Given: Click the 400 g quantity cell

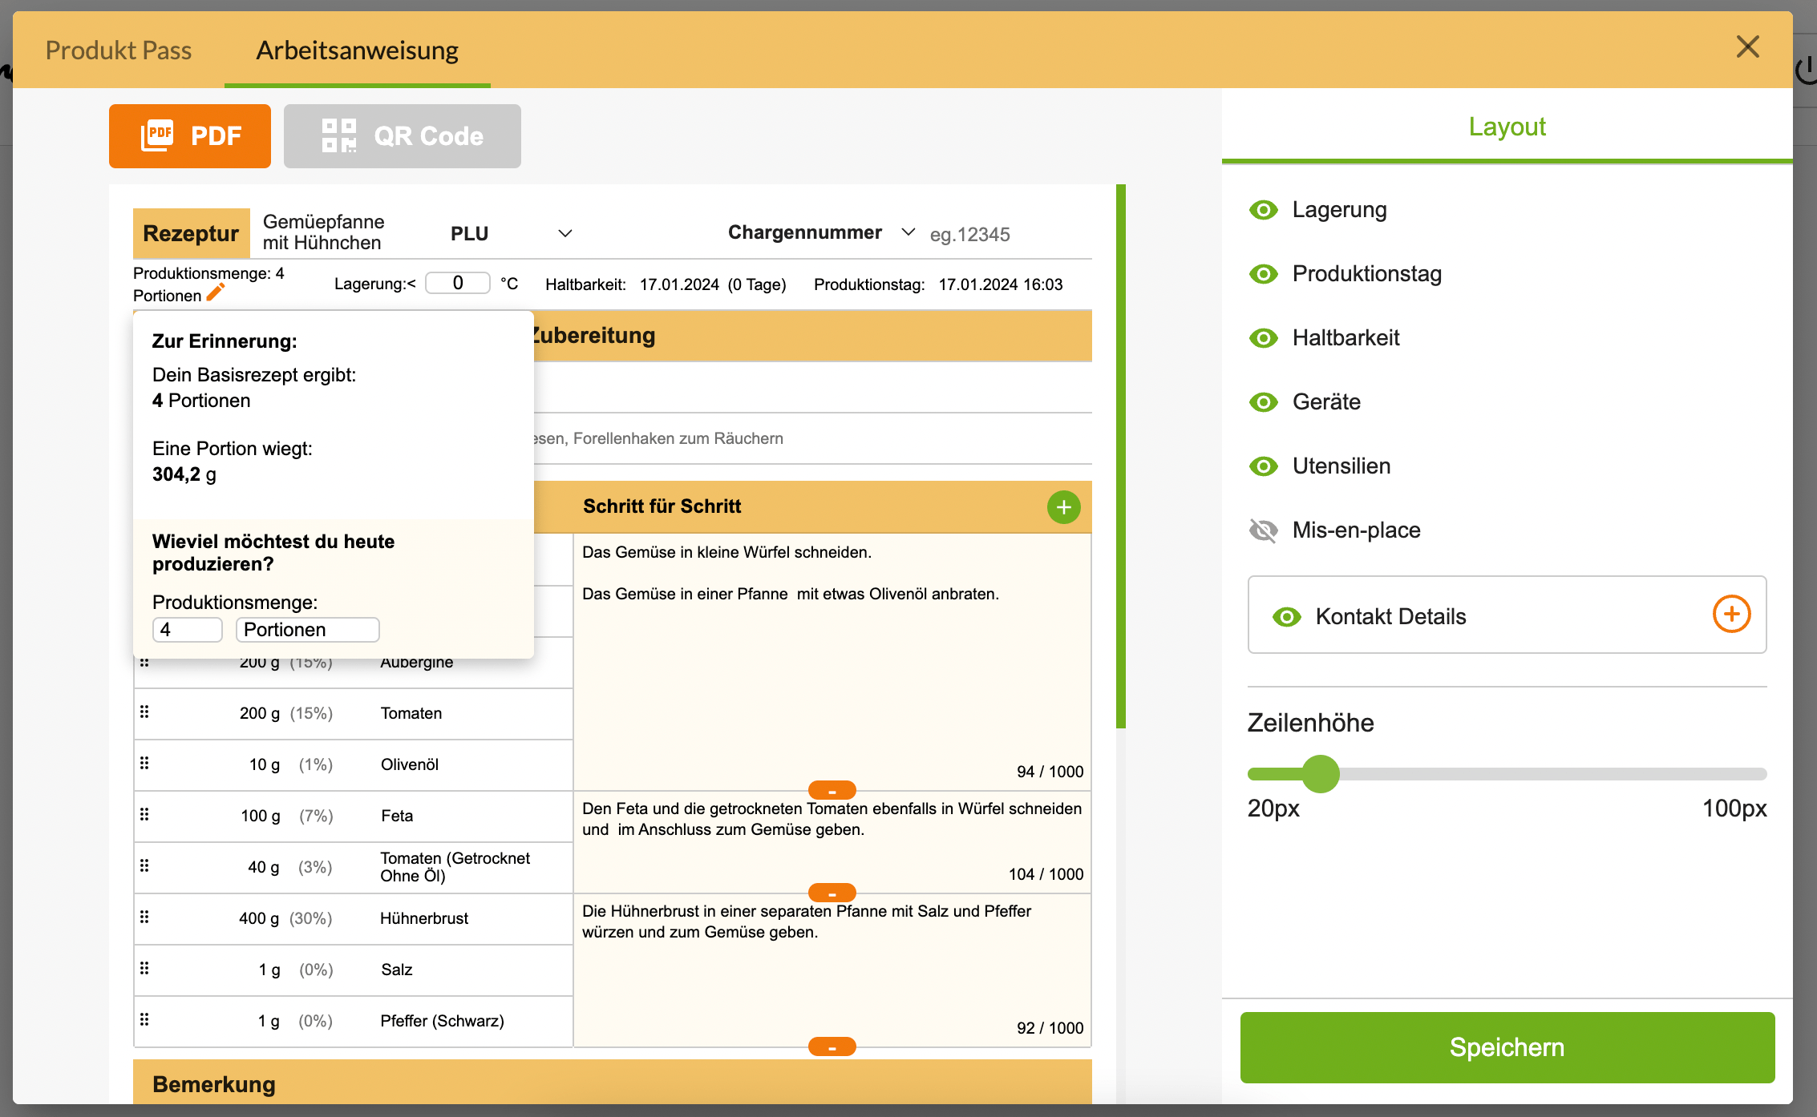Looking at the screenshot, I should (259, 918).
